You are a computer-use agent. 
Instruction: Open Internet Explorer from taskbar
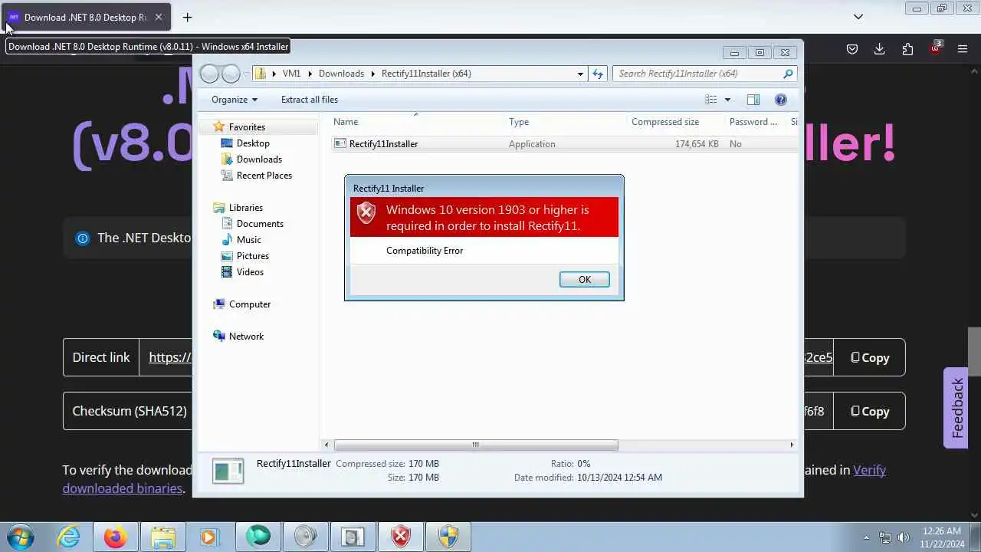point(69,537)
